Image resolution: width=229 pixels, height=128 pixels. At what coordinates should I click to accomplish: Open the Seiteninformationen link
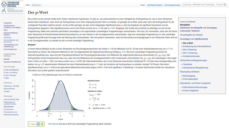click(x=11, y=115)
